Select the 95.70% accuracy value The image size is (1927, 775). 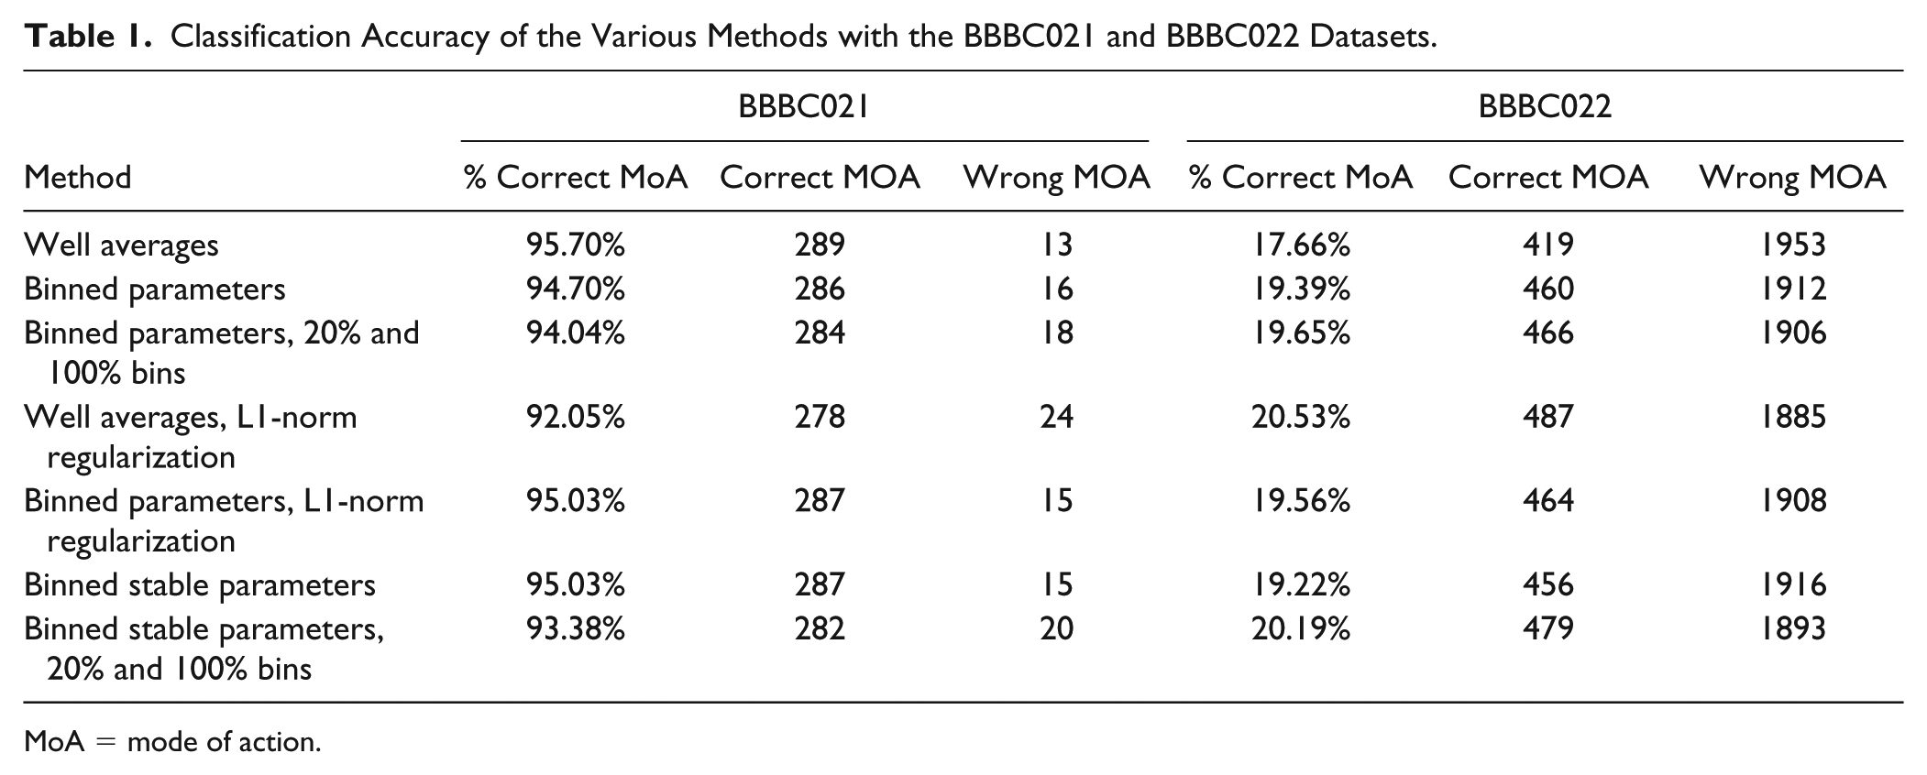(576, 245)
